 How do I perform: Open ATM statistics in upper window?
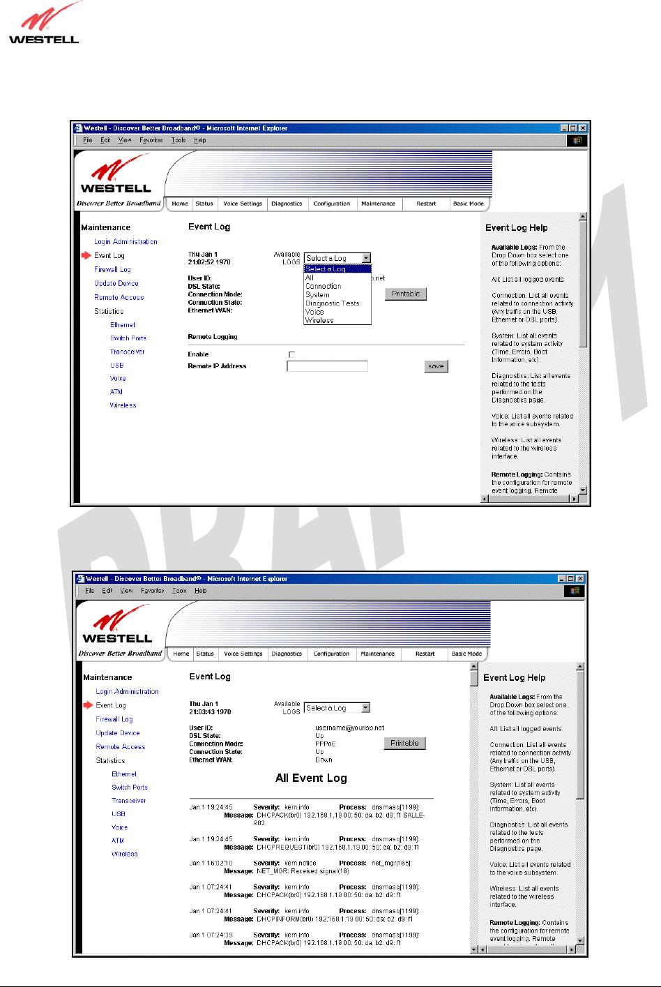(x=116, y=392)
